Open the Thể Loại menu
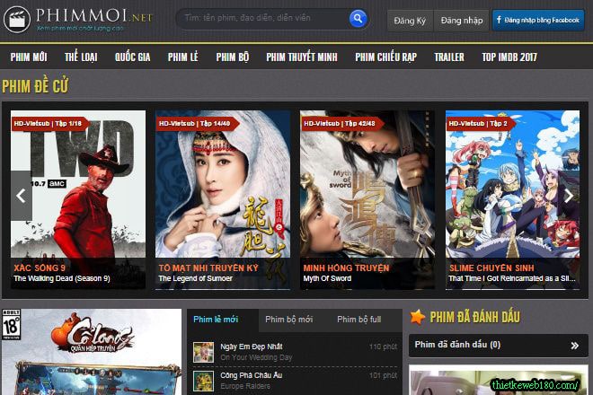Viewport: 593px width, 395px height. point(81,57)
